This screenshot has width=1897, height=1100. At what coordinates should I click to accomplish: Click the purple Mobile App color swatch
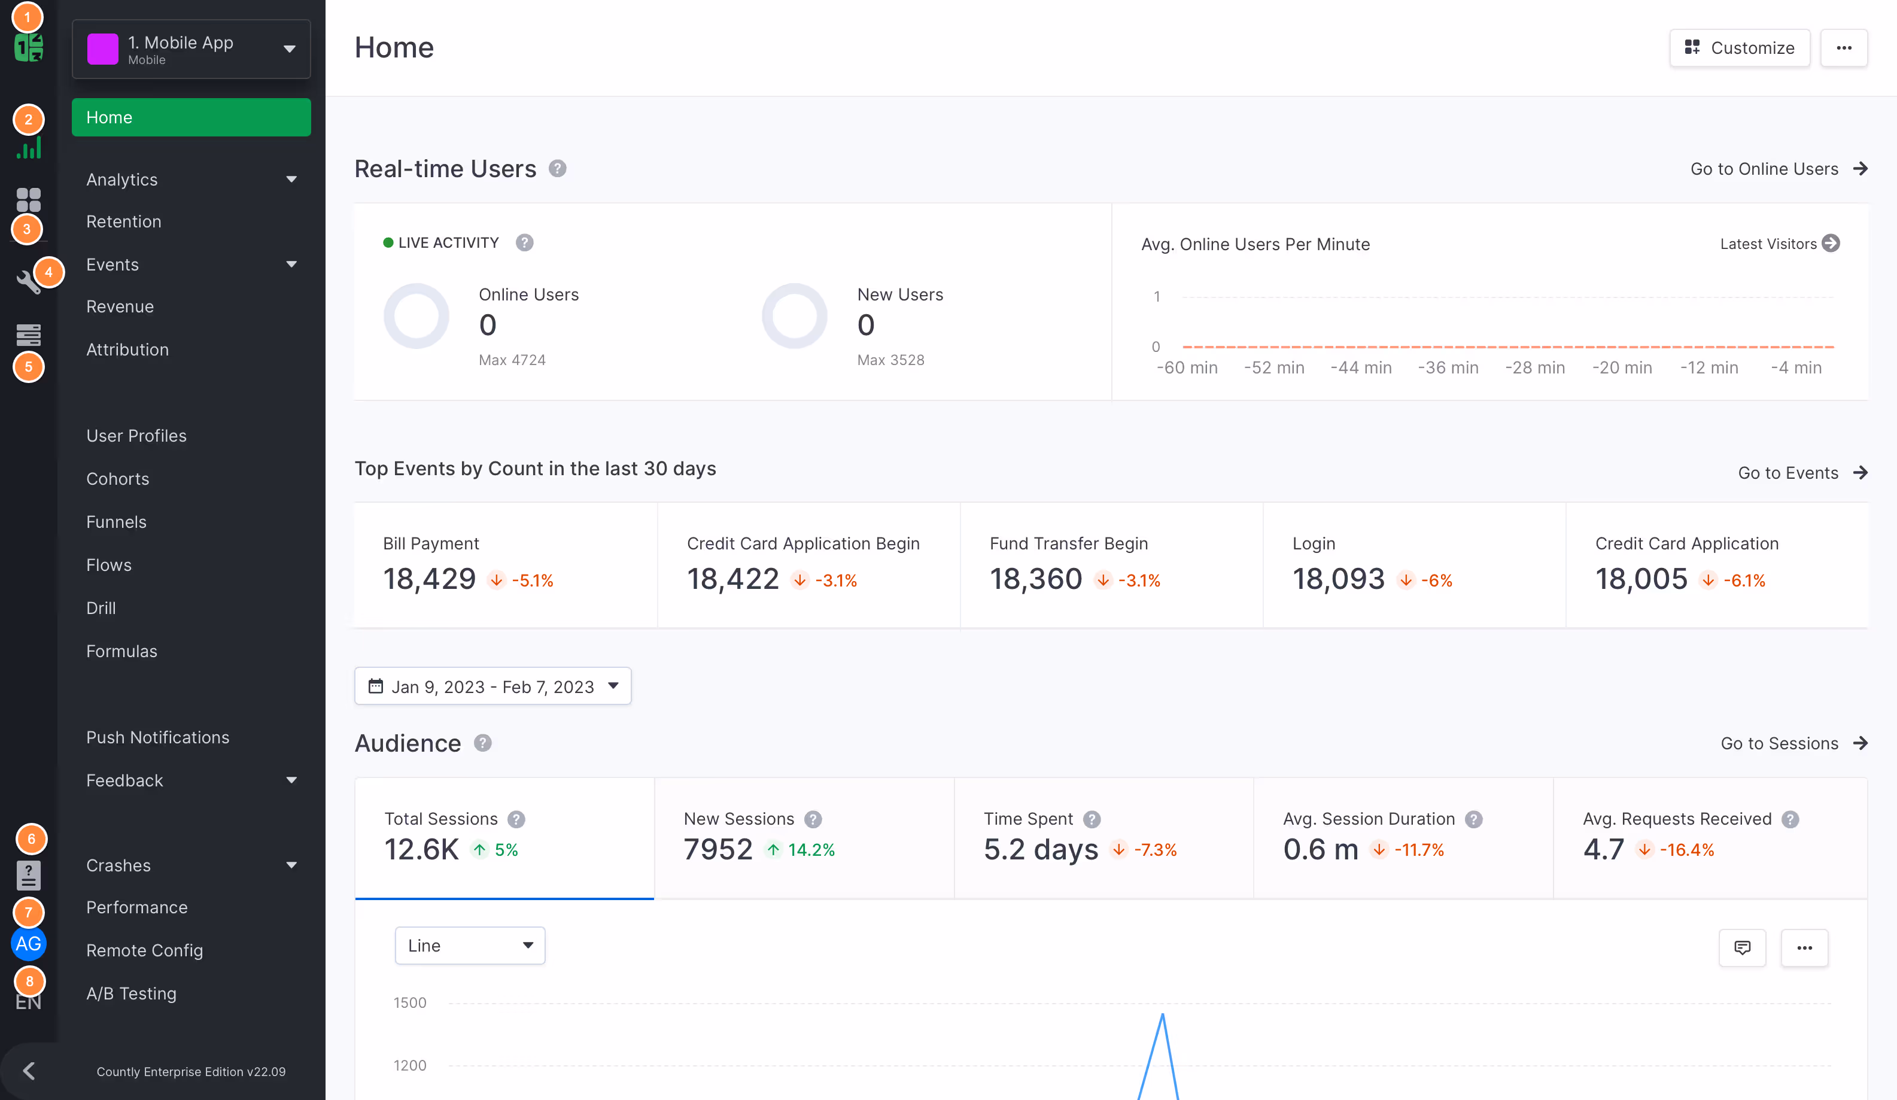click(x=102, y=49)
